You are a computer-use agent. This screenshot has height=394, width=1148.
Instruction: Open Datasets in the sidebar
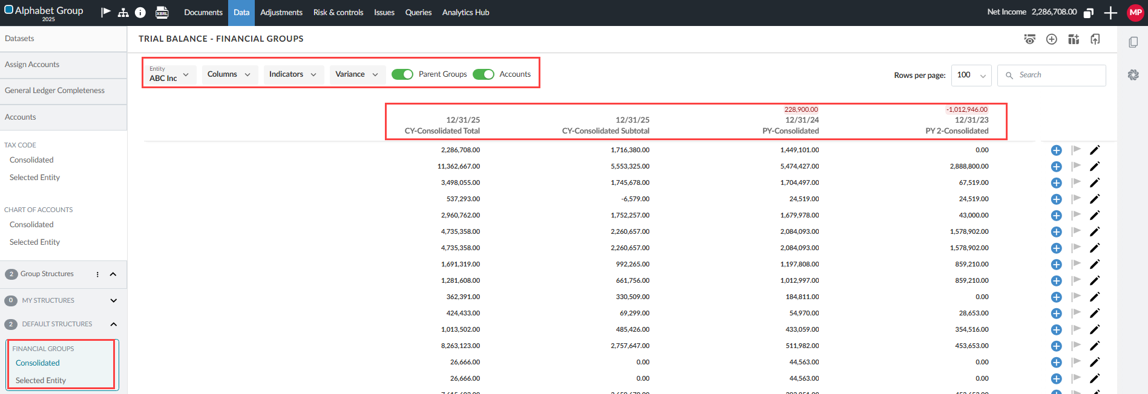click(63, 39)
